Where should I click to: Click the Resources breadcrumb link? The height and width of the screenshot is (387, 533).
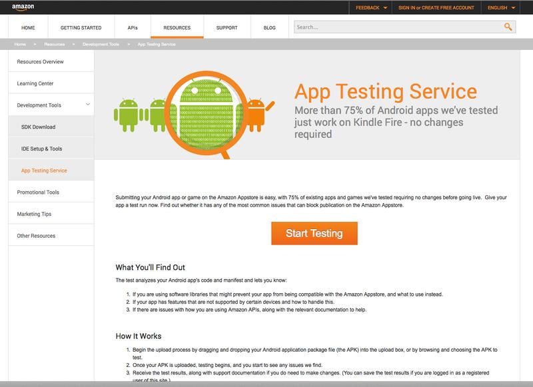point(55,44)
